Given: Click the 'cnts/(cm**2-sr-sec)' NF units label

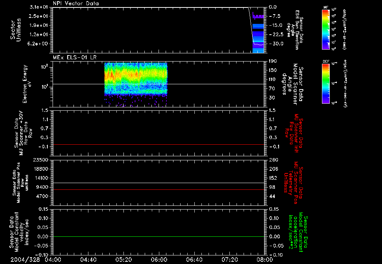Looking at the screenshot, I should 344,29.
